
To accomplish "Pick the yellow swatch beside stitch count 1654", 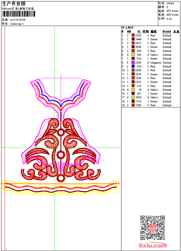I will [x=133, y=97].
